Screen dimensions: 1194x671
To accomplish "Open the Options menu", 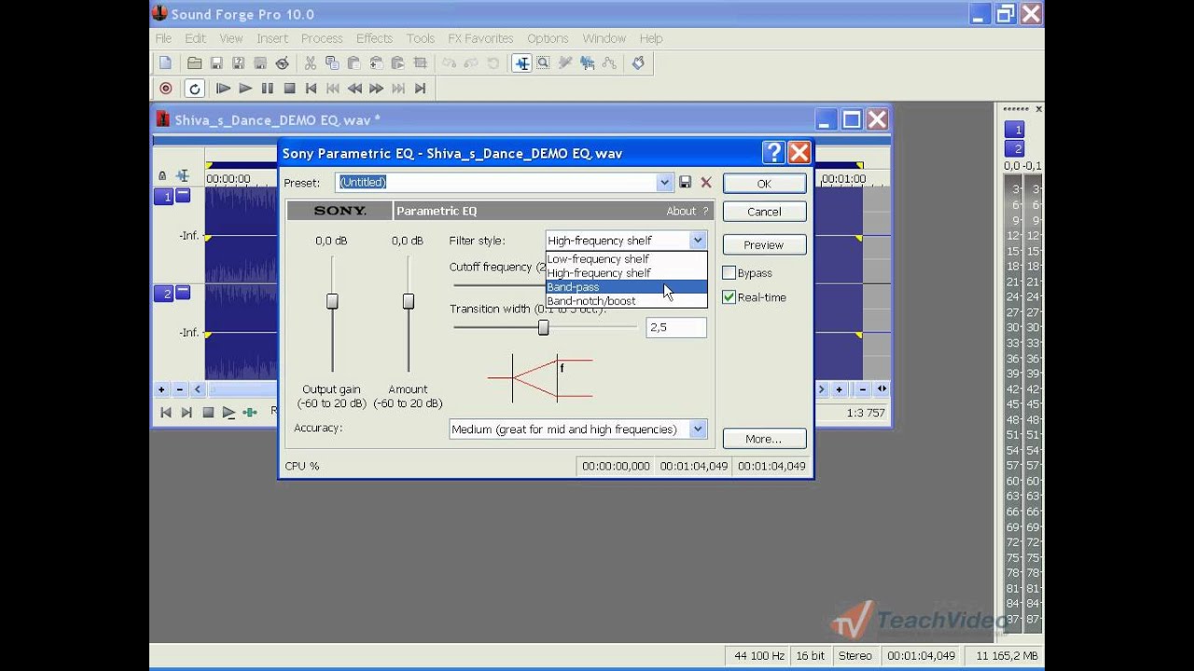I will 548,38.
